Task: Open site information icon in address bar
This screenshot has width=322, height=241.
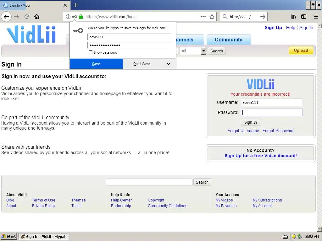Action: pos(68,17)
